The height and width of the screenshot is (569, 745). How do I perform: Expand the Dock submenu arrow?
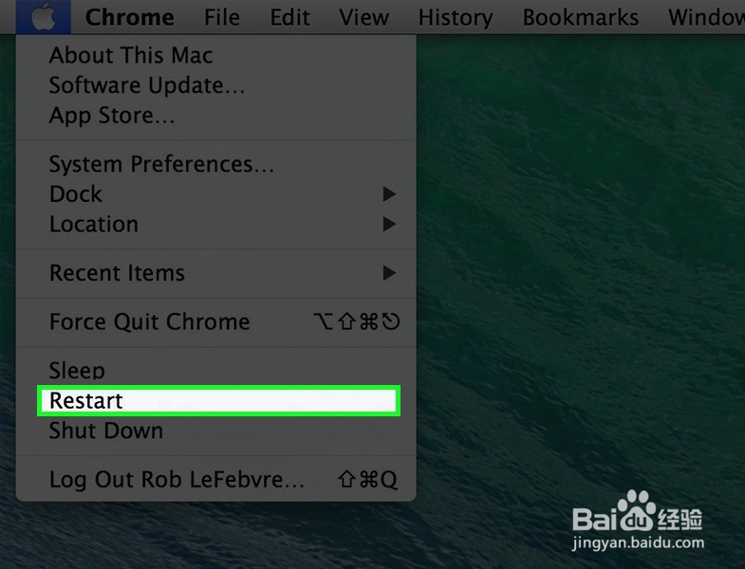[x=389, y=193]
